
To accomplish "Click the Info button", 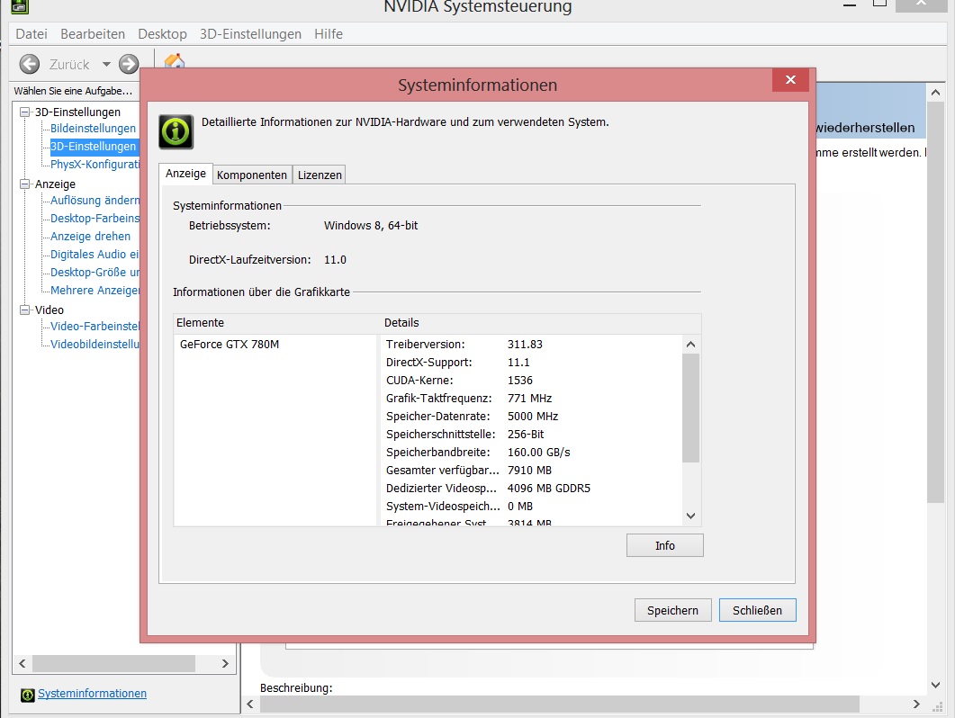I will pos(664,545).
